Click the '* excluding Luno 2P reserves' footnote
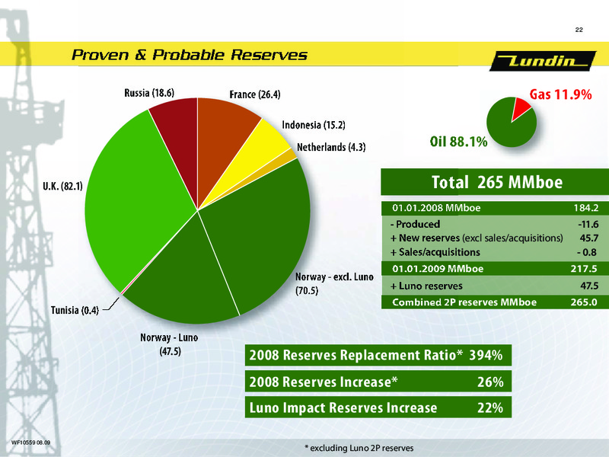Screen dimensions: 609x457 (x=359, y=448)
